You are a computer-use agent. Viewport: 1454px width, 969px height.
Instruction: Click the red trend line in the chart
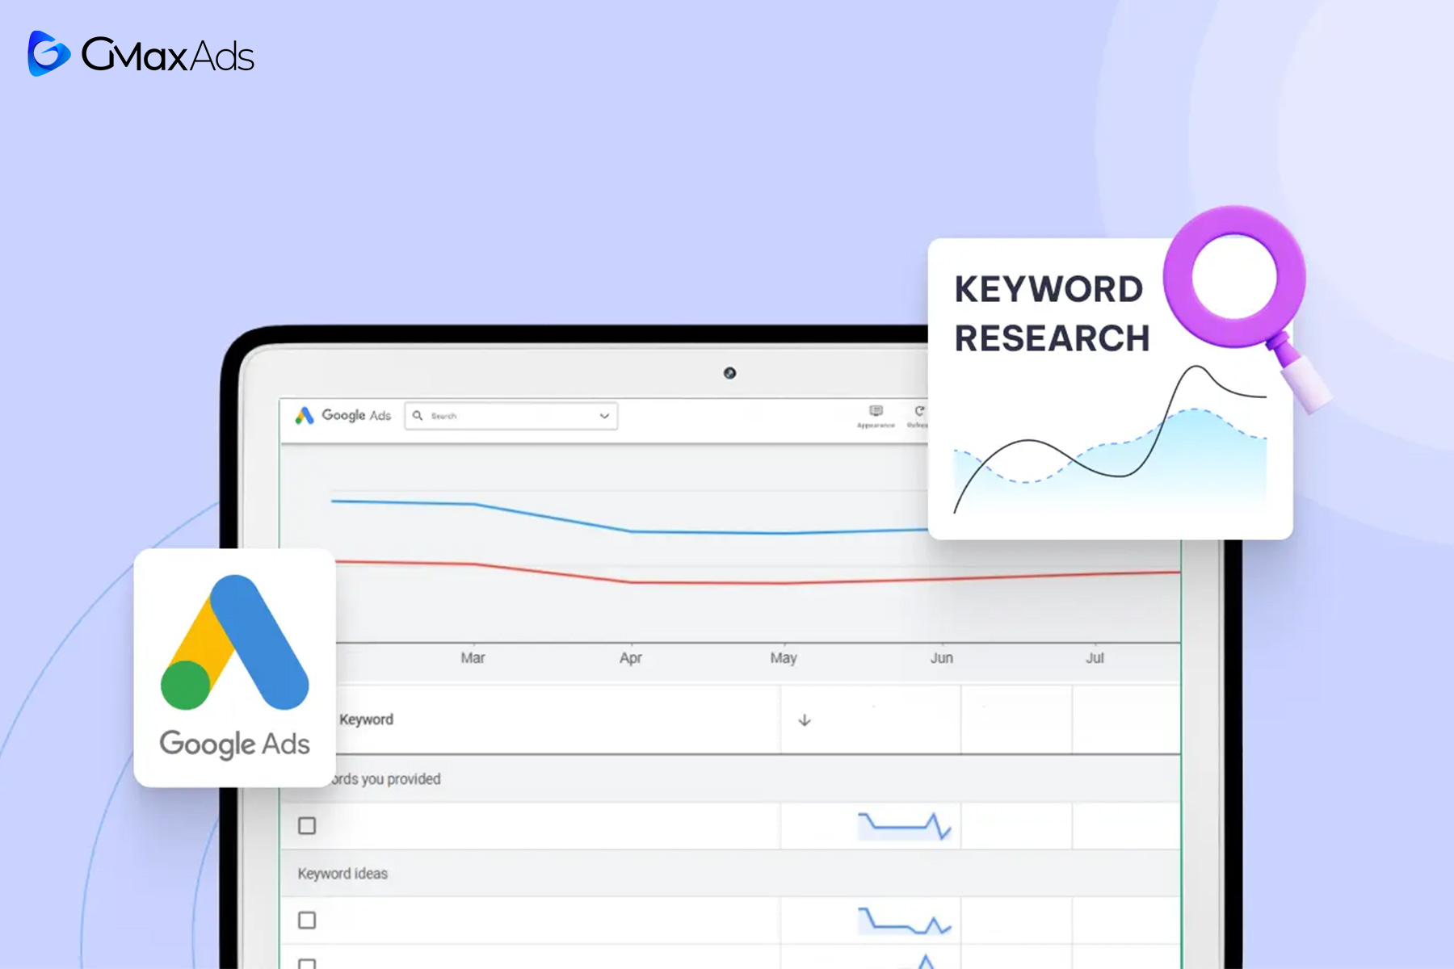pyautogui.click(x=759, y=582)
